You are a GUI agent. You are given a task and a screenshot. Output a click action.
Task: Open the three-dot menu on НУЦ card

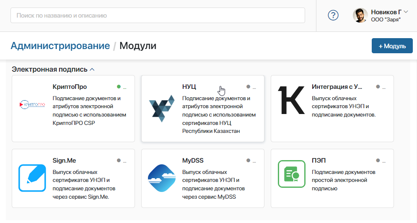coord(254,88)
